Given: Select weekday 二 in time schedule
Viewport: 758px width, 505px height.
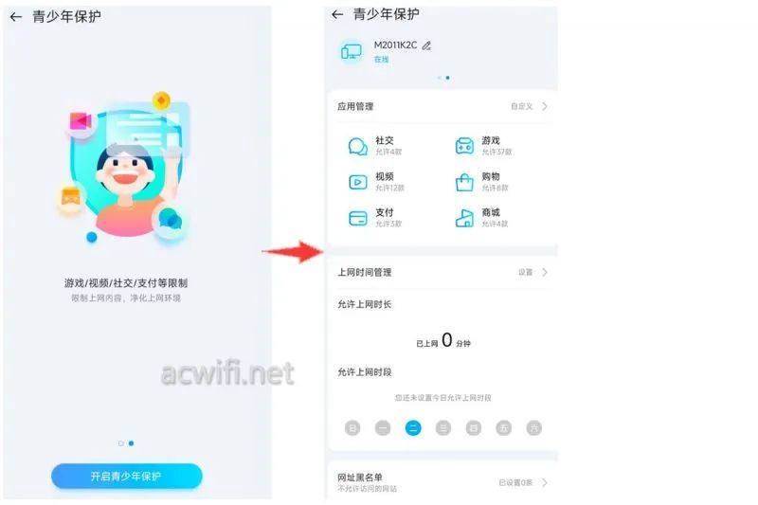Looking at the screenshot, I should coord(413,427).
